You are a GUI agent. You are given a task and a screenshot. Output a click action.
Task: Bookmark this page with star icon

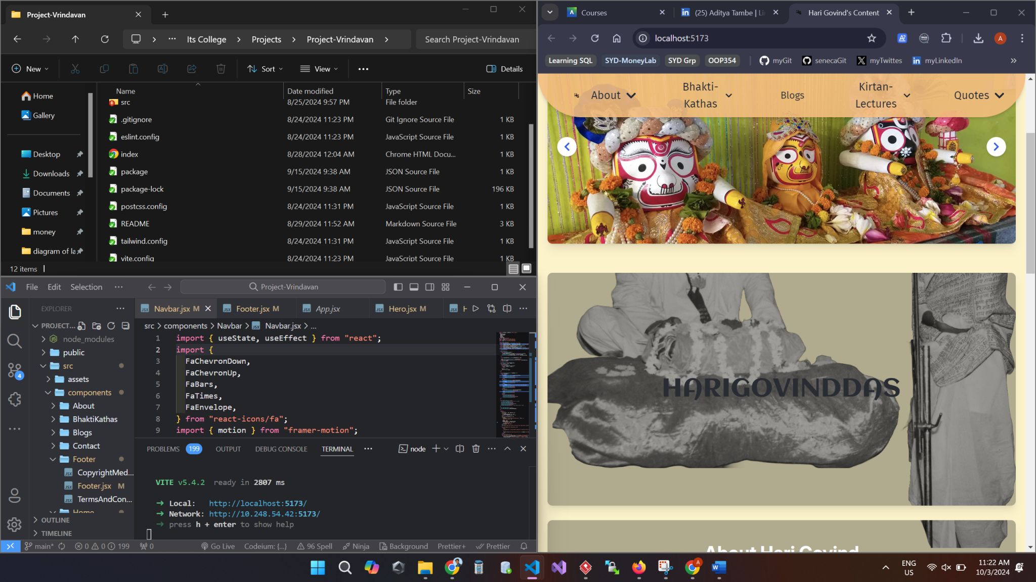(871, 38)
